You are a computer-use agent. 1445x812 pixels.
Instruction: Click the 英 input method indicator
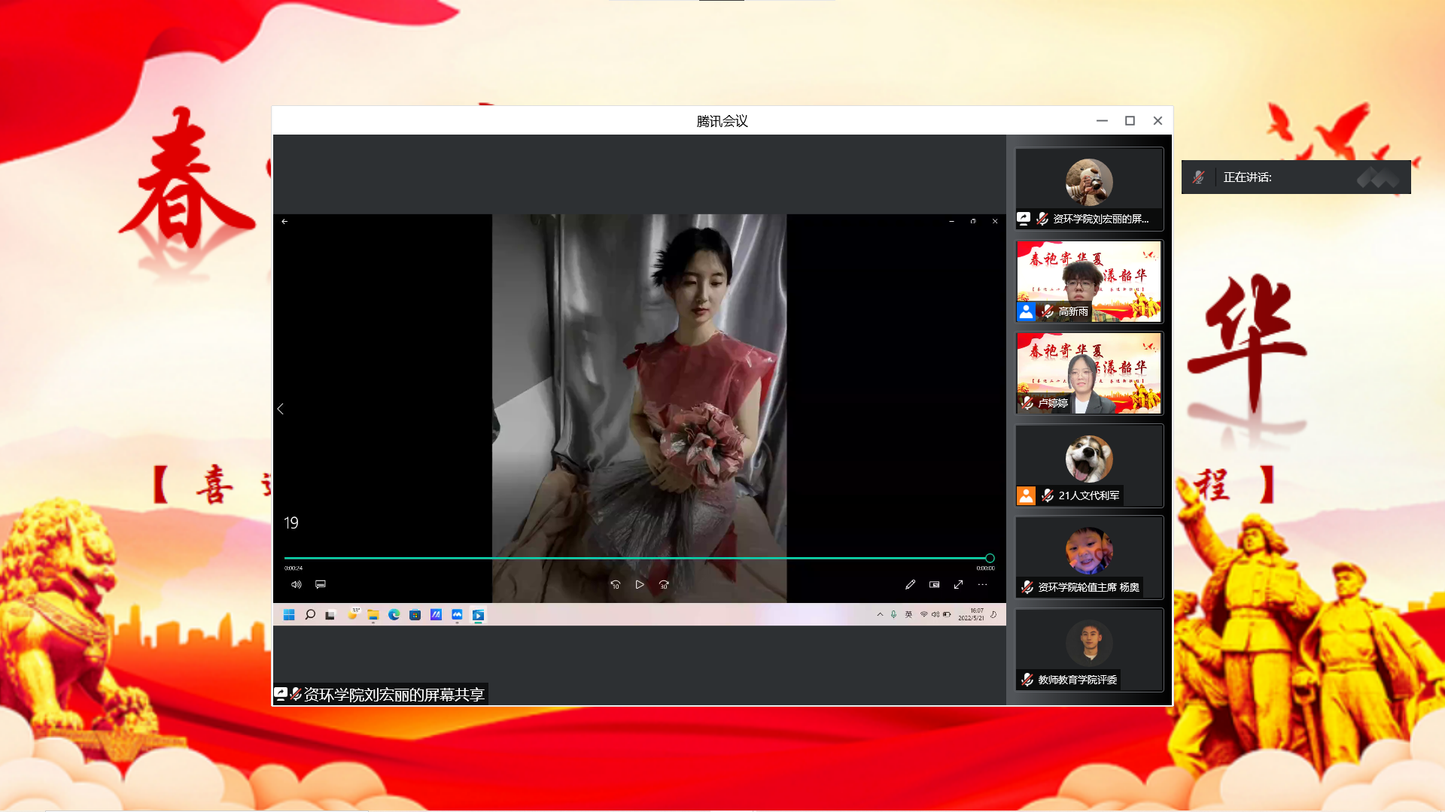908,614
